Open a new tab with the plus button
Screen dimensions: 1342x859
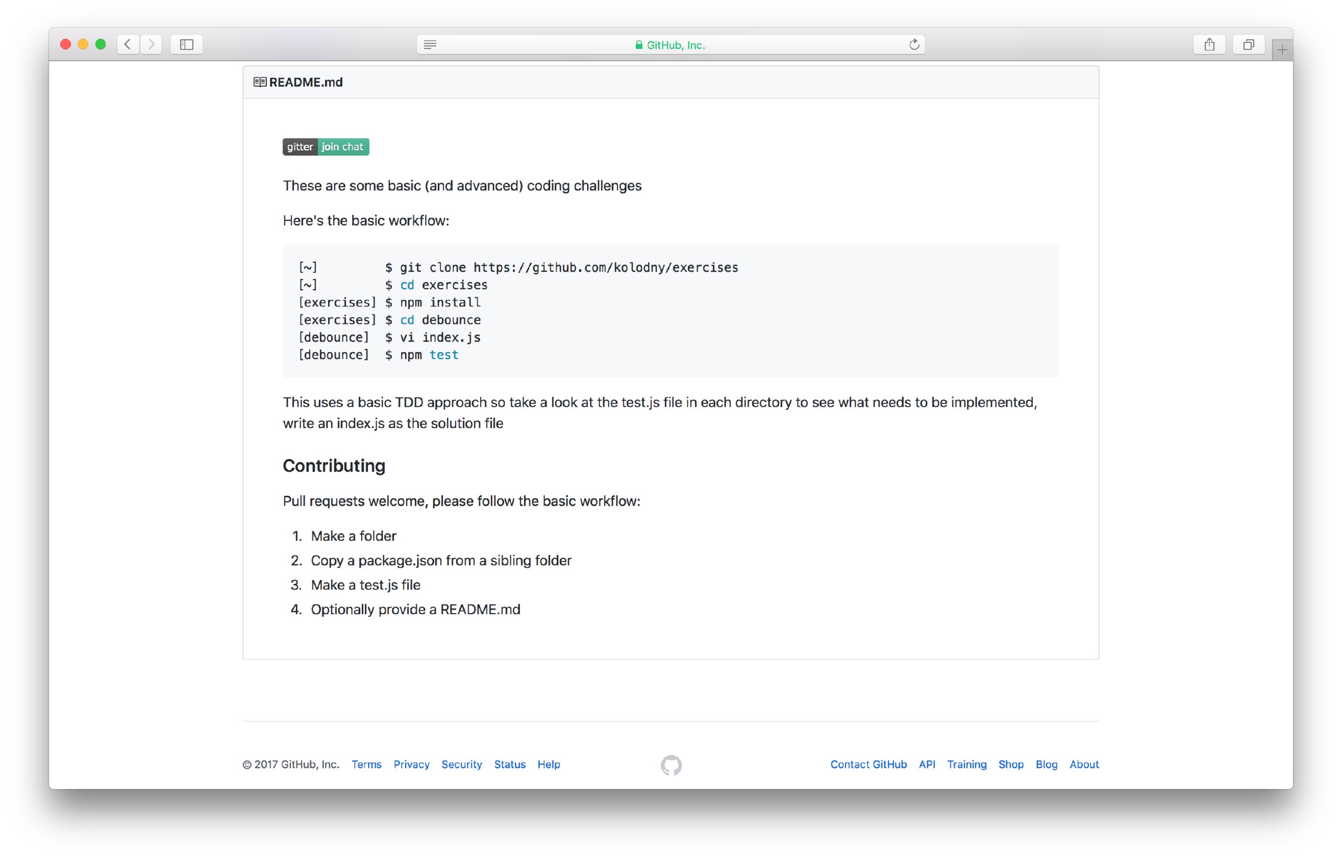point(1282,50)
